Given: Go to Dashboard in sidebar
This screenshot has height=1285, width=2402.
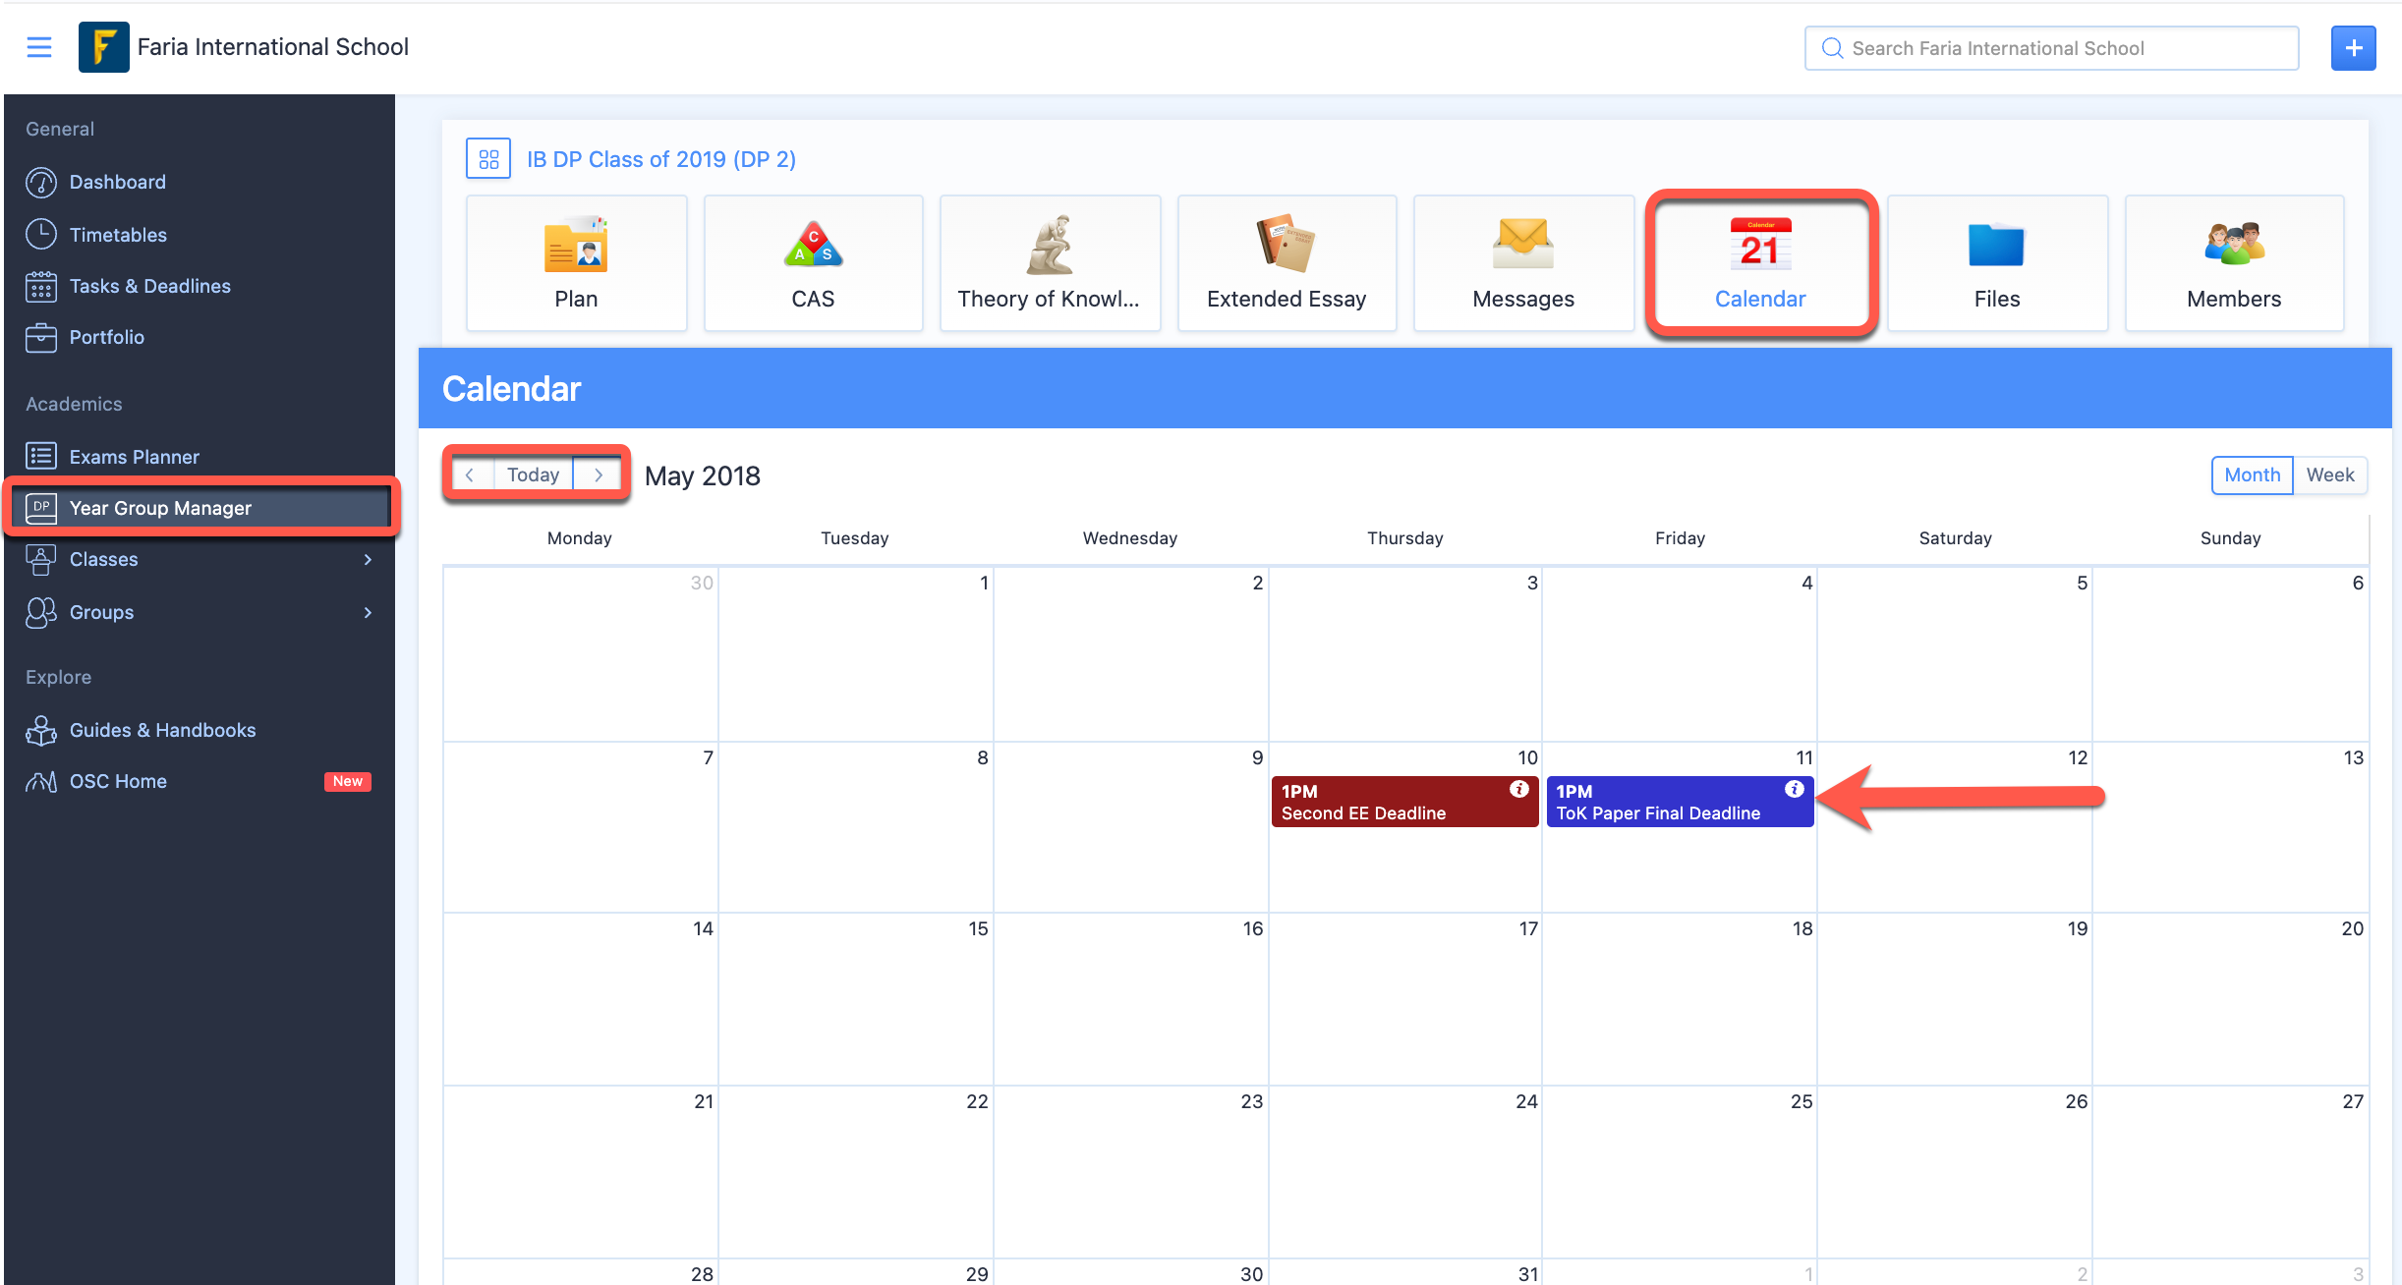Looking at the screenshot, I should pyautogui.click(x=199, y=182).
